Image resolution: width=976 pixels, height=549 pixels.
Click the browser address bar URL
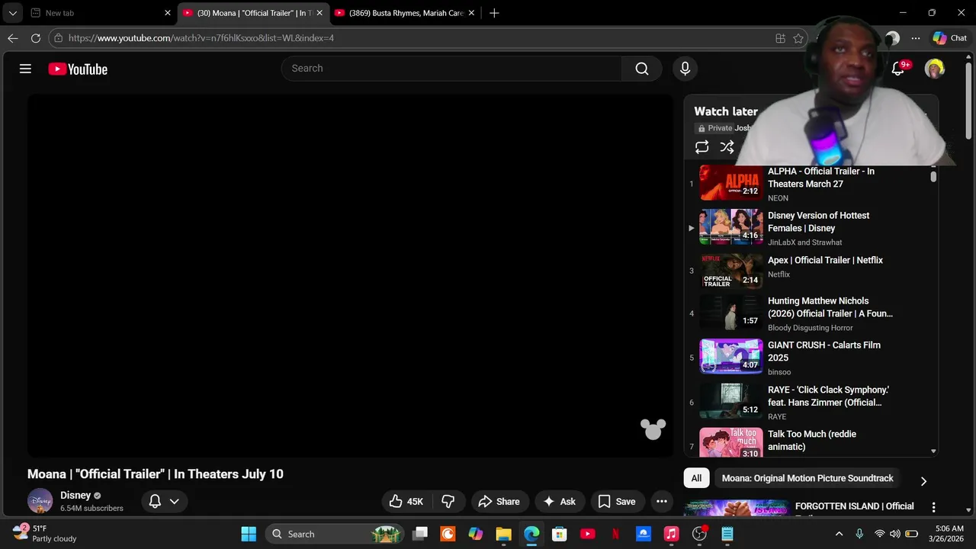tap(201, 38)
